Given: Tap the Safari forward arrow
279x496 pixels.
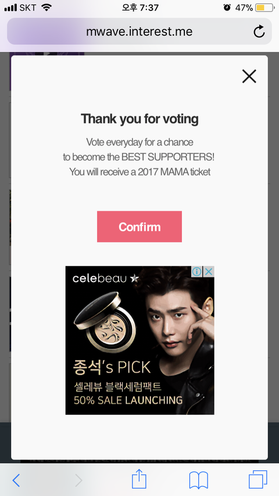Looking at the screenshot, I should [x=78, y=480].
